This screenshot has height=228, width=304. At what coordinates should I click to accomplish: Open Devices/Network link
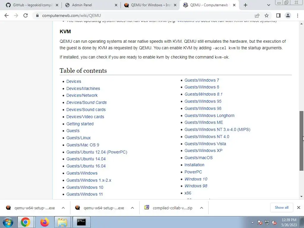coord(82,95)
